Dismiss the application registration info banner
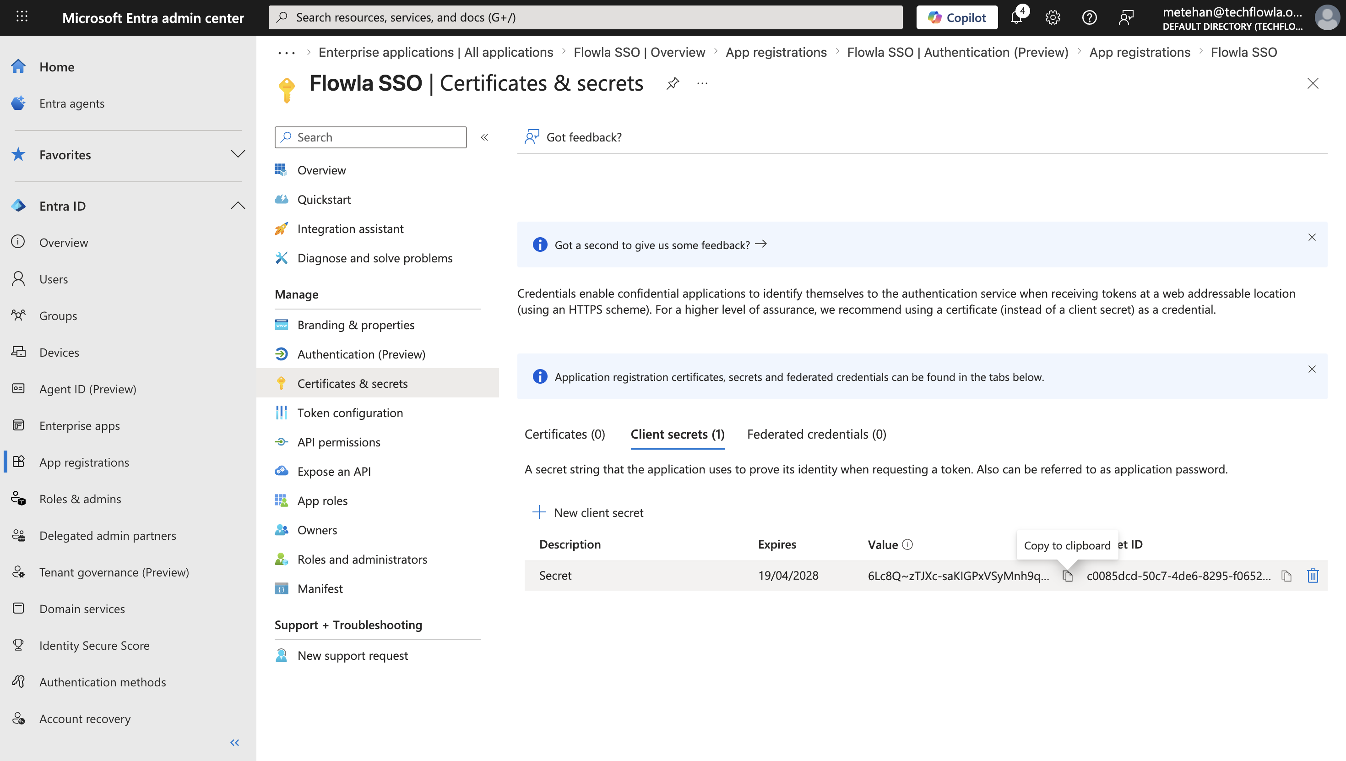This screenshot has width=1346, height=761. click(1312, 369)
